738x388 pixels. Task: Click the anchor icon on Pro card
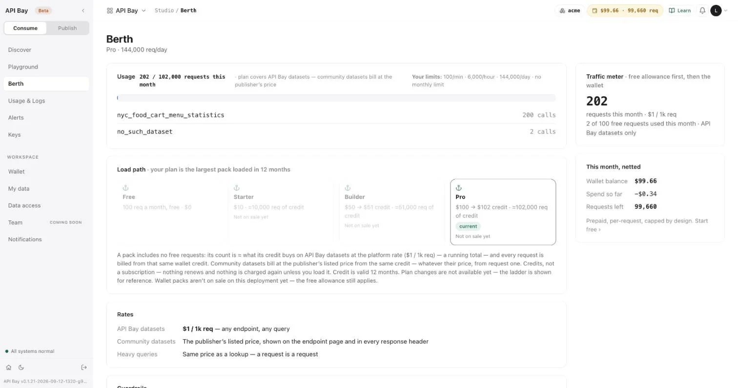[459, 188]
